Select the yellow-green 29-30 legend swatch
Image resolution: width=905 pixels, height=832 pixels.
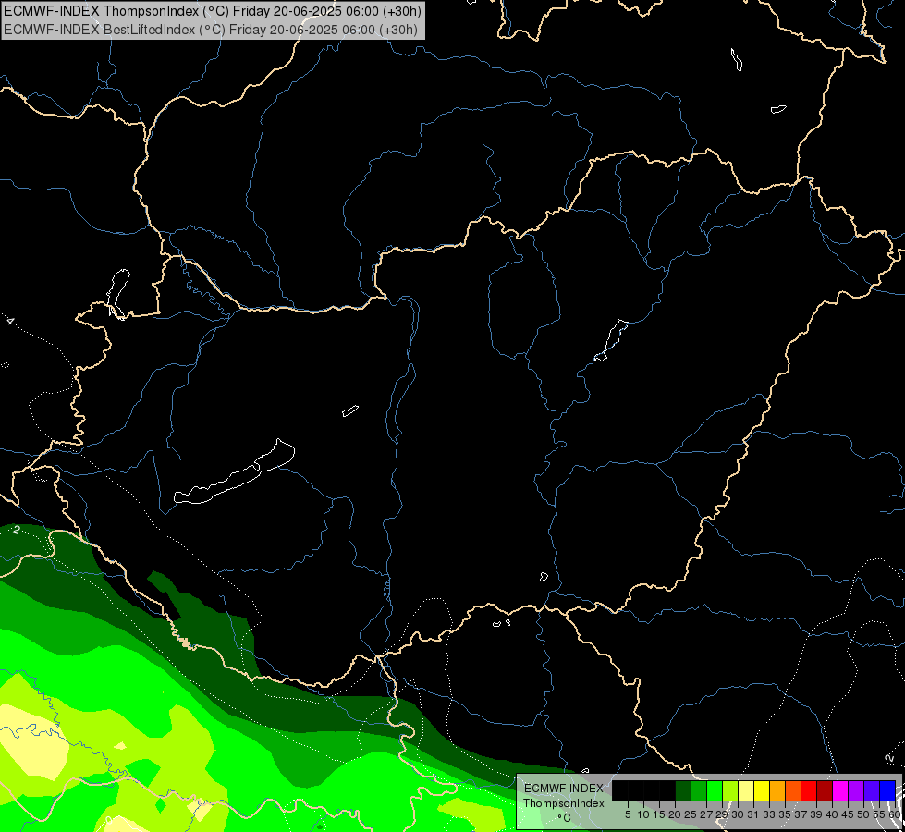click(x=730, y=790)
